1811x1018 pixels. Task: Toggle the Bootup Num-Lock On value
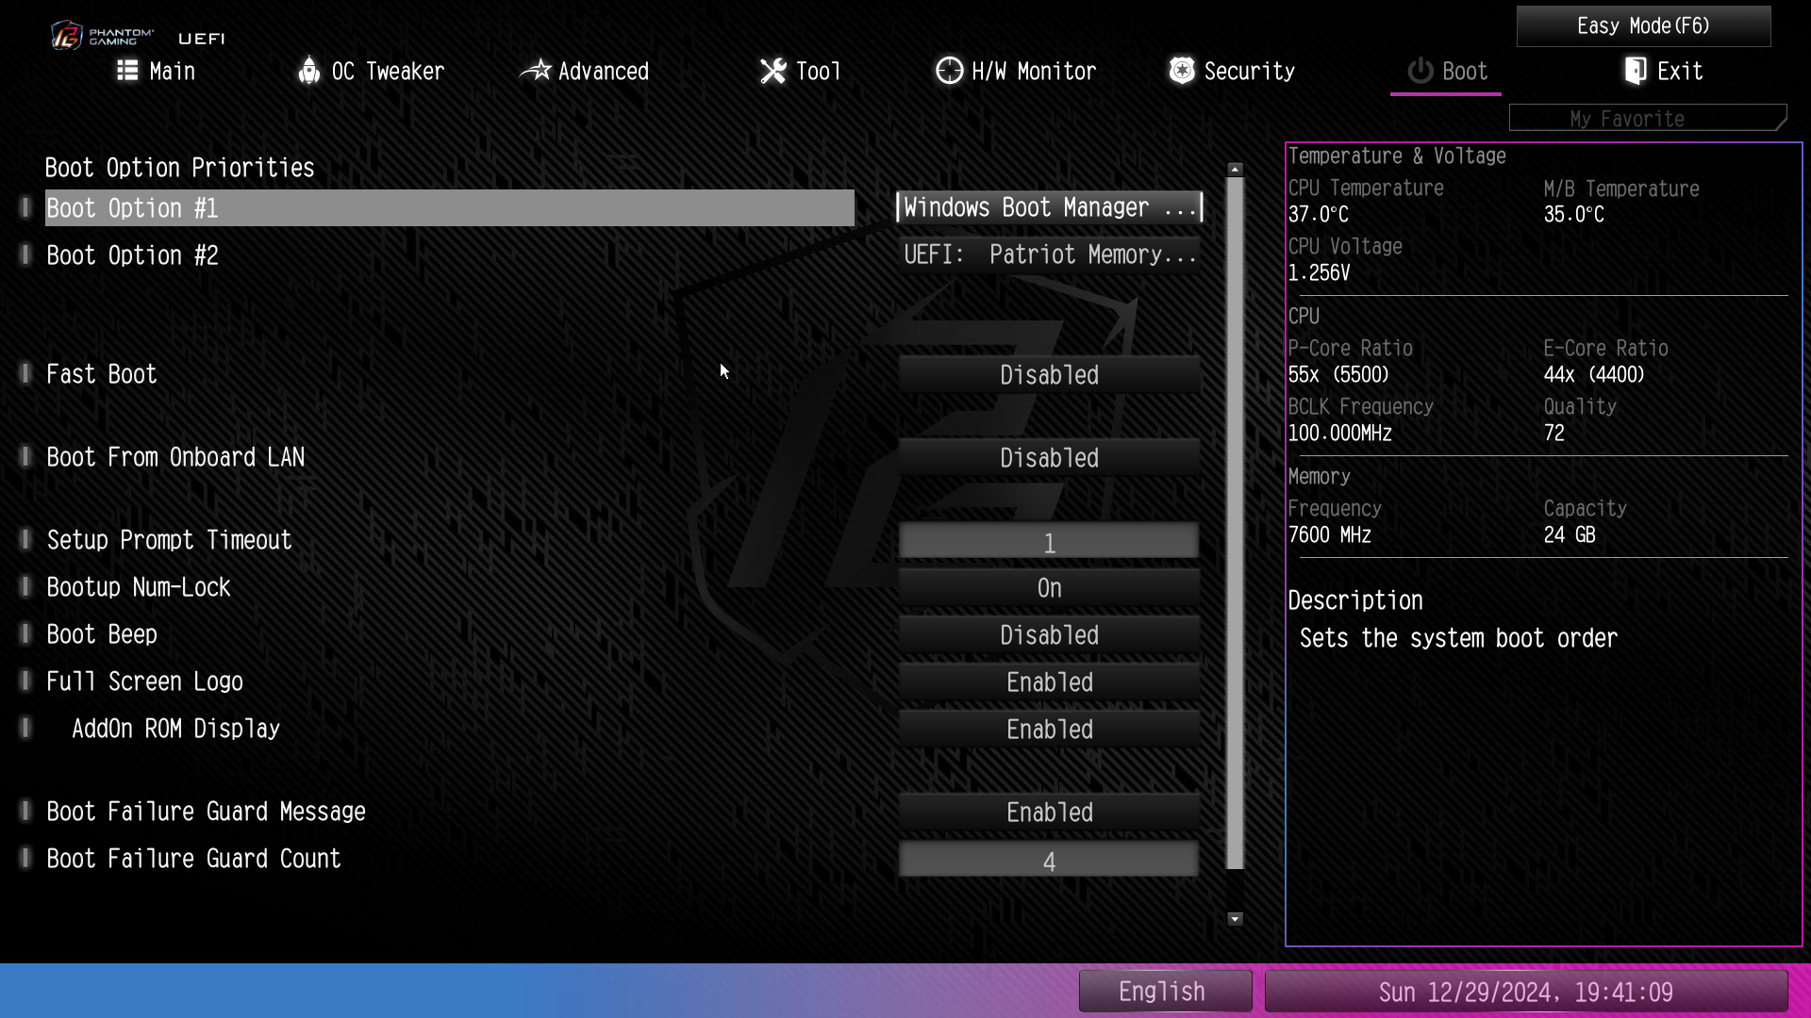(1049, 588)
